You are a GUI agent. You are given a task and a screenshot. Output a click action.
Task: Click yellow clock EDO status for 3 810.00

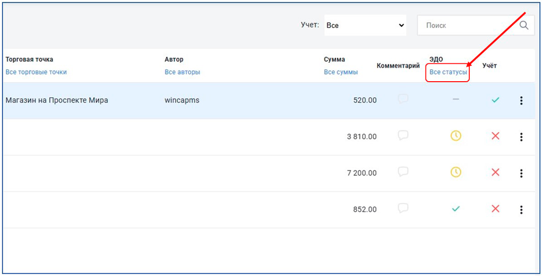(456, 136)
